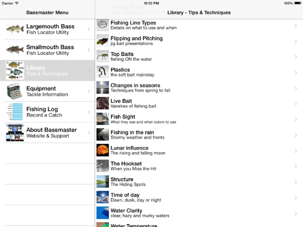Open the Fishing in the rain article
This screenshot has height=227, width=303.
click(x=199, y=135)
